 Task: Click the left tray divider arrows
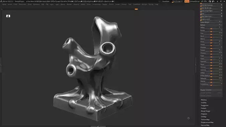[1, 65]
